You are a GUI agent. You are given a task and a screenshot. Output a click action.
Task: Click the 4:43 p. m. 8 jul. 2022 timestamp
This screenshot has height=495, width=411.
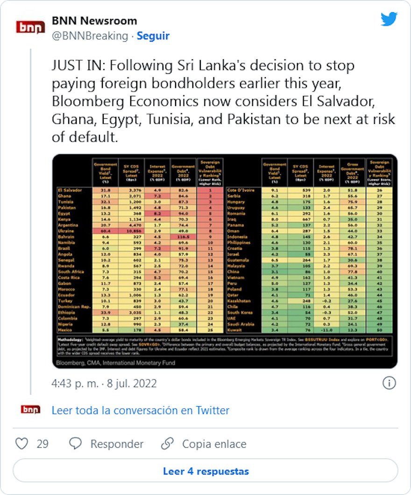point(104,384)
